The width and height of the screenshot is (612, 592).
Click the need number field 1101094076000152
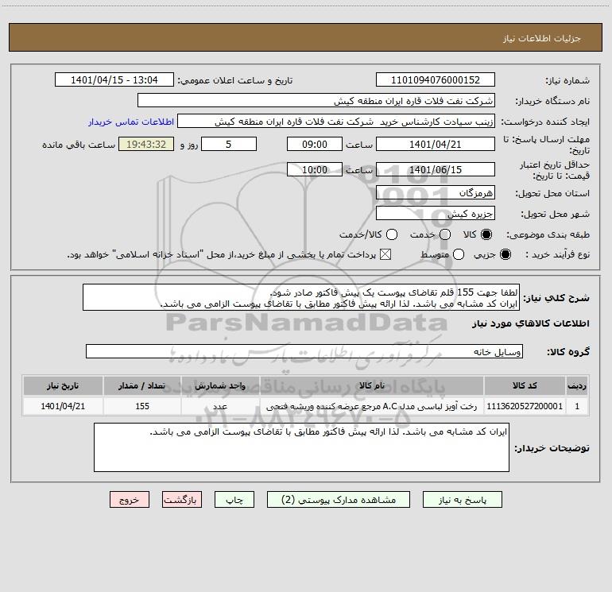point(436,79)
